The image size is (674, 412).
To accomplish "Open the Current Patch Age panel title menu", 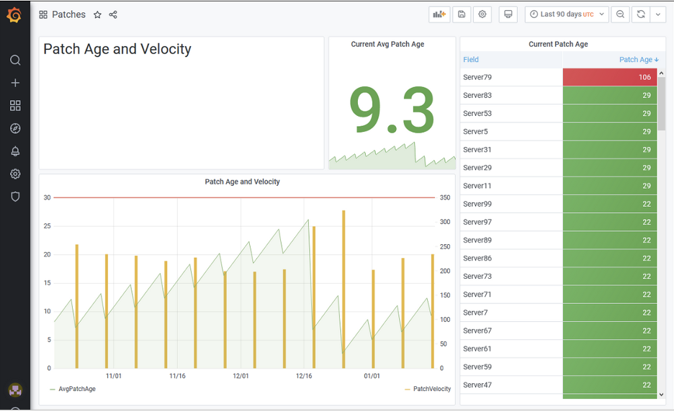I will point(558,44).
